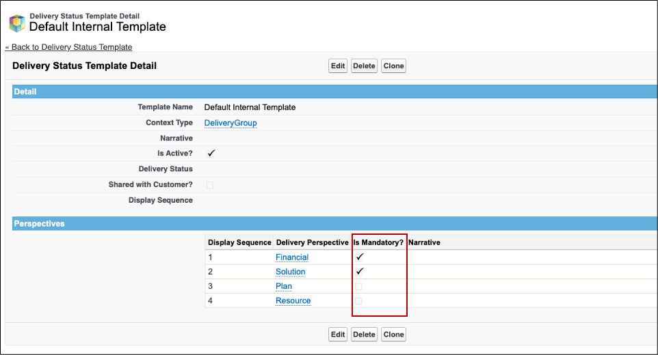Image resolution: width=658 pixels, height=355 pixels.
Task: Toggle Is Mandatory for Plan row
Action: pyautogui.click(x=358, y=286)
